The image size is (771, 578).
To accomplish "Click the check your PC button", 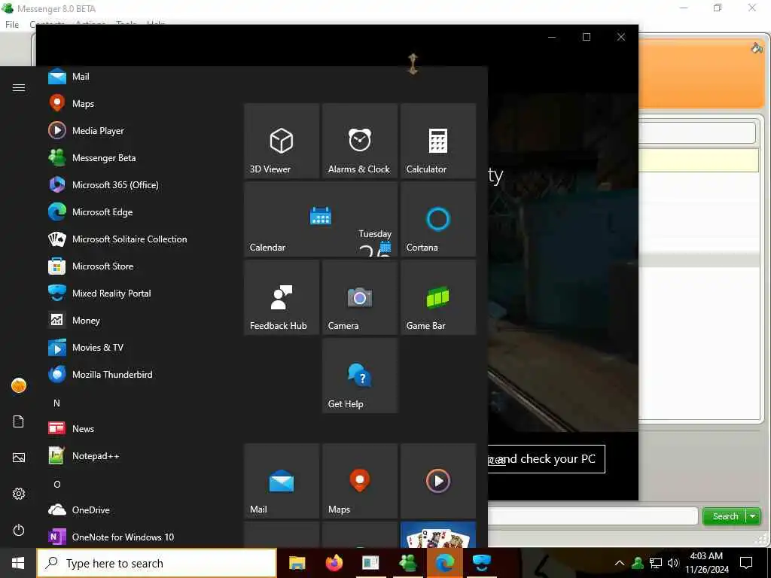I will pos(546,459).
